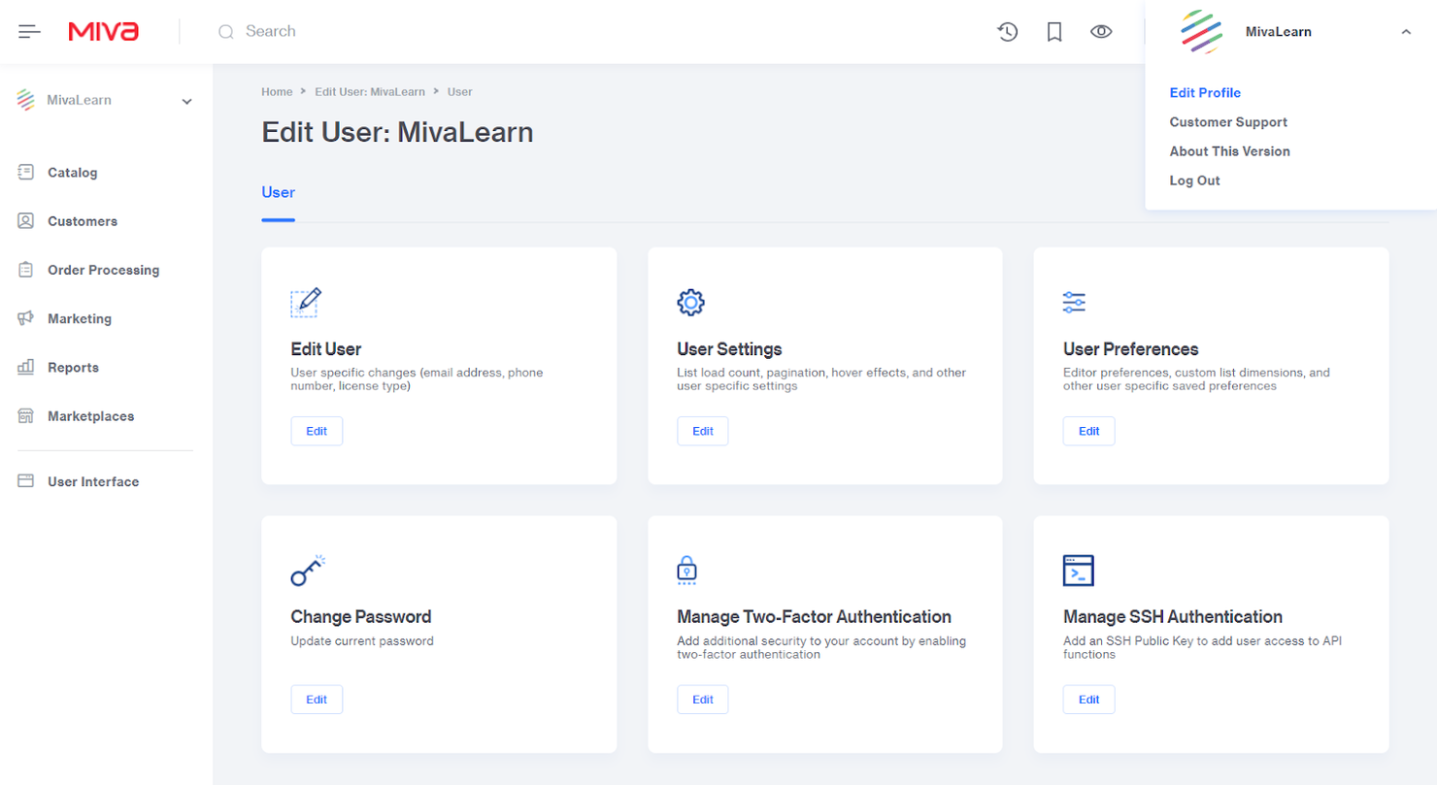Click the User Preferences card title

click(x=1131, y=349)
